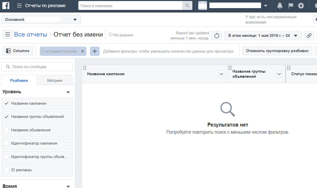
Task: Check the ID рекламы checkbox
Action: pos(7,170)
